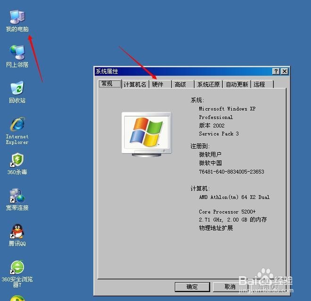The image size is (311, 301).
Task: Switch to the 远程 tab
Action: tap(262, 85)
